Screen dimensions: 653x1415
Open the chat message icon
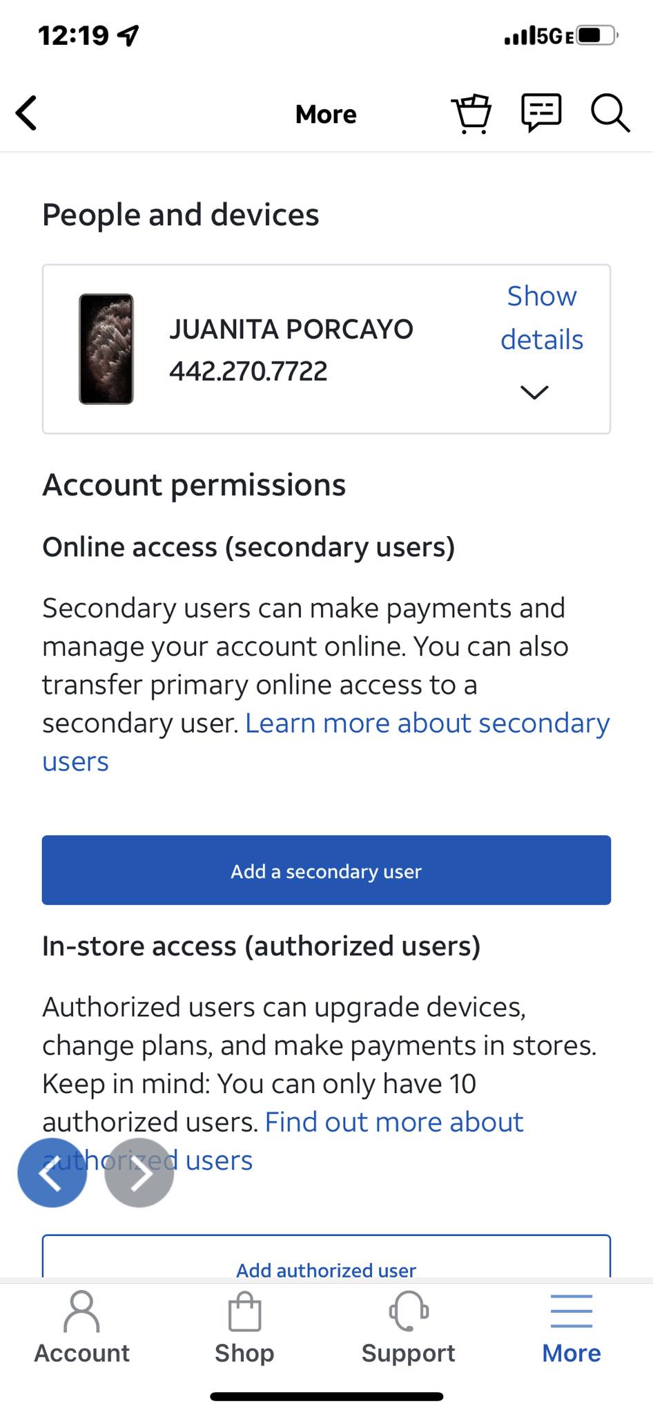(541, 113)
